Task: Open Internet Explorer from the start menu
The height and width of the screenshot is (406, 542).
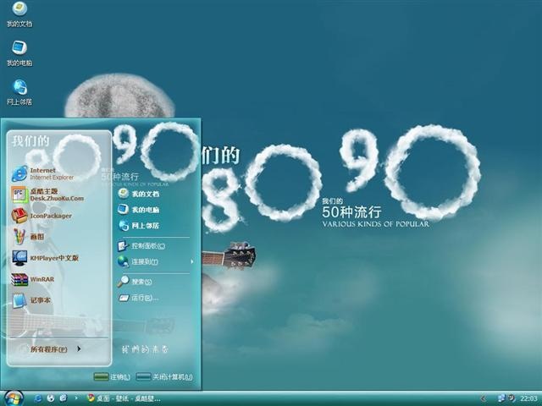Action: tap(43, 173)
